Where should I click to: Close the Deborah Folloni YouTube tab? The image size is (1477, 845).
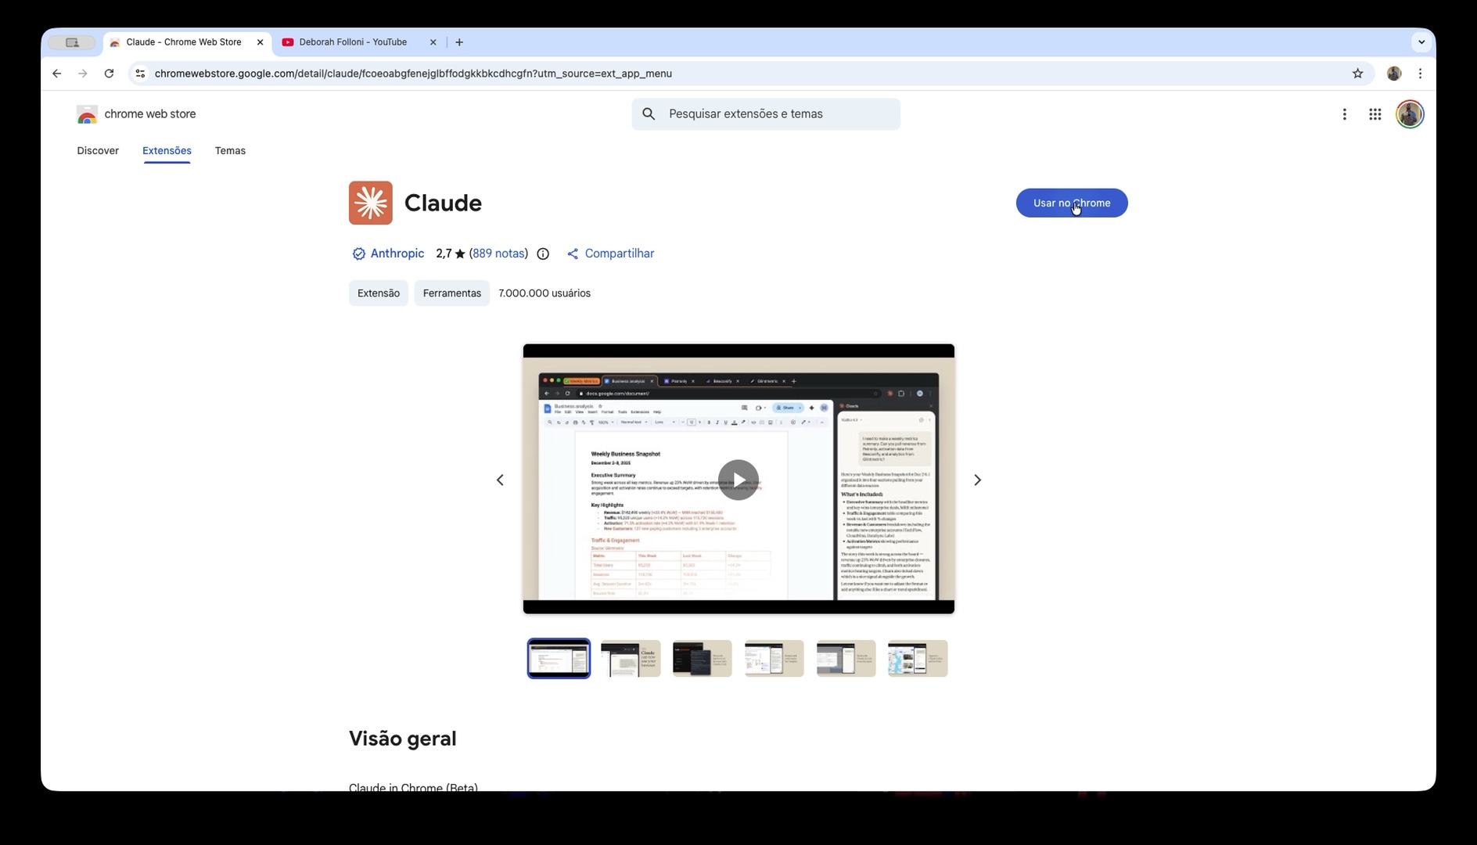click(433, 42)
